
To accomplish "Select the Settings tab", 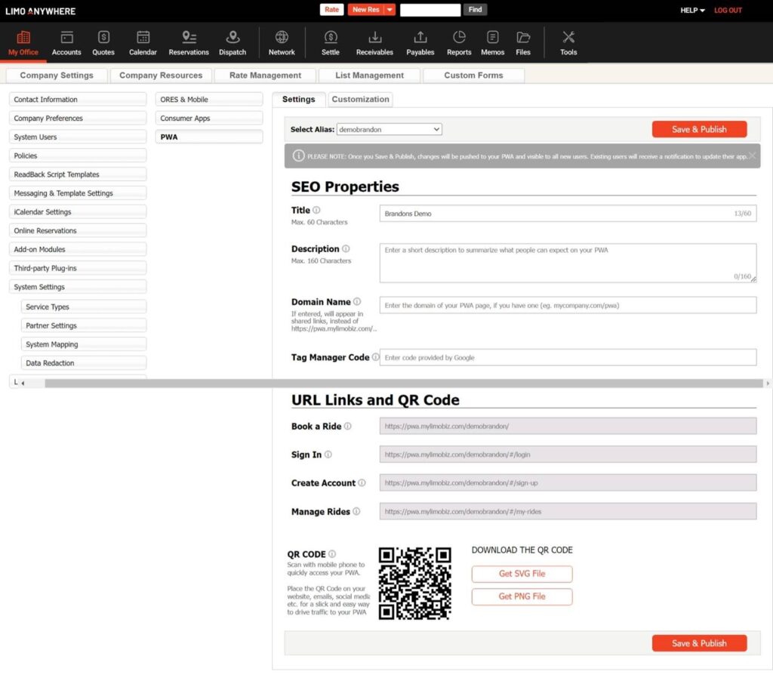I will click(299, 99).
